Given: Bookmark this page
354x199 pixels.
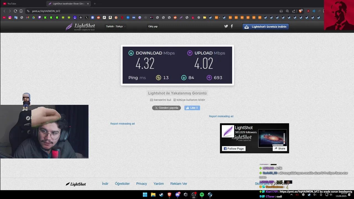Looking at the screenshot, I should pos(21,11).
